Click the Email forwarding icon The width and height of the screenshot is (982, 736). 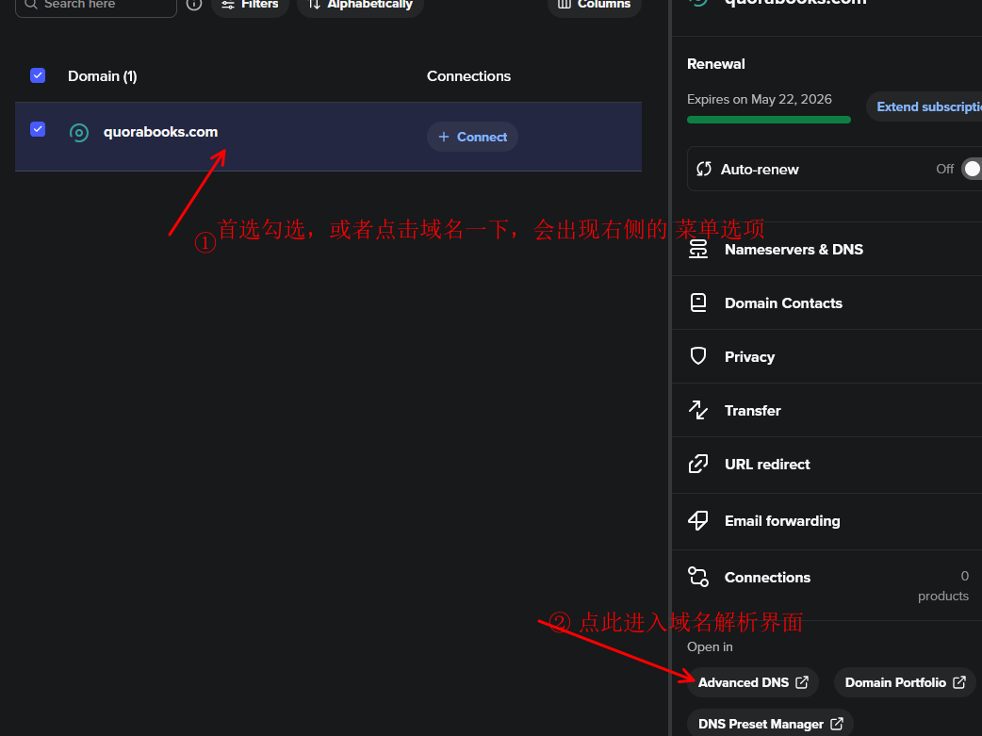[x=698, y=520]
